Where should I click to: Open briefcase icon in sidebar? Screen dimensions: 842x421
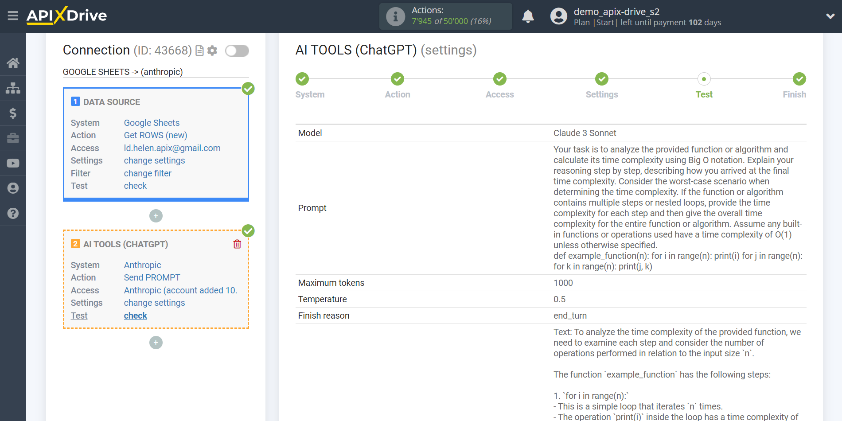coord(13,138)
